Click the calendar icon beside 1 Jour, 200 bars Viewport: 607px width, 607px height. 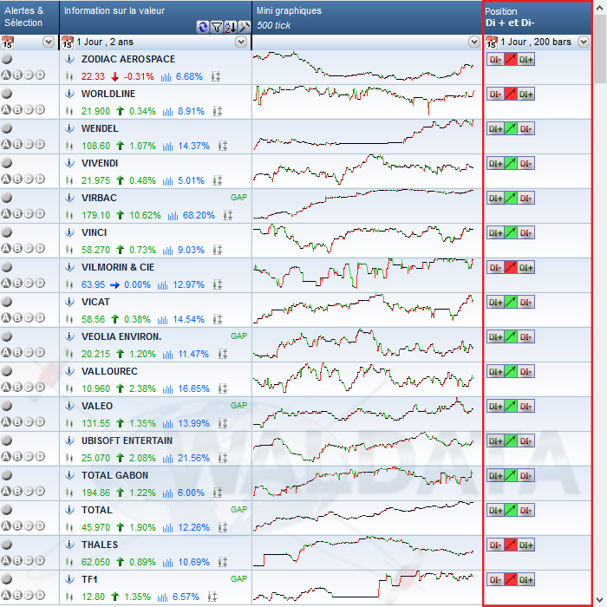[492, 42]
